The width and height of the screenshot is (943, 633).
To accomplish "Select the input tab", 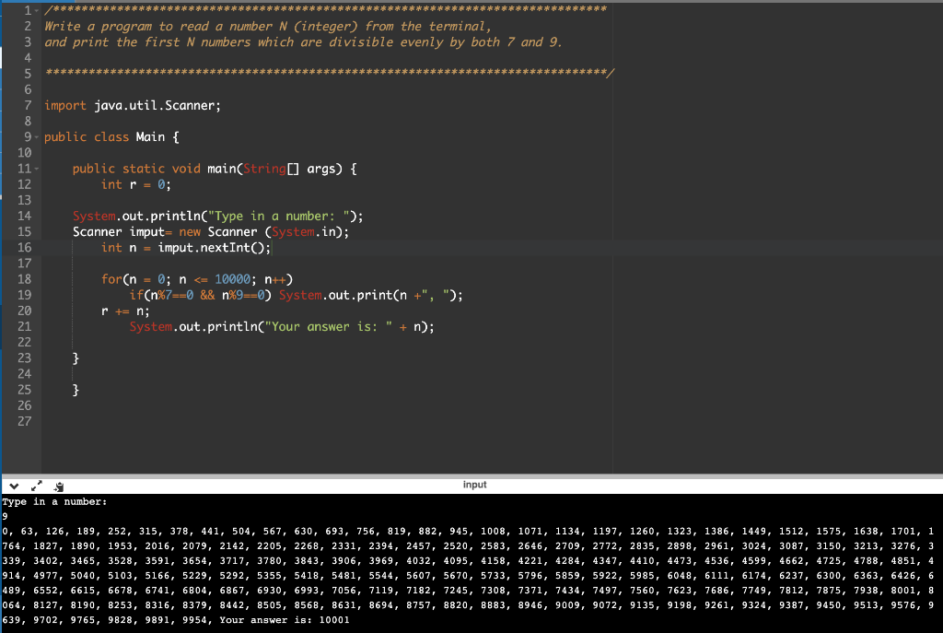I will 475,485.
